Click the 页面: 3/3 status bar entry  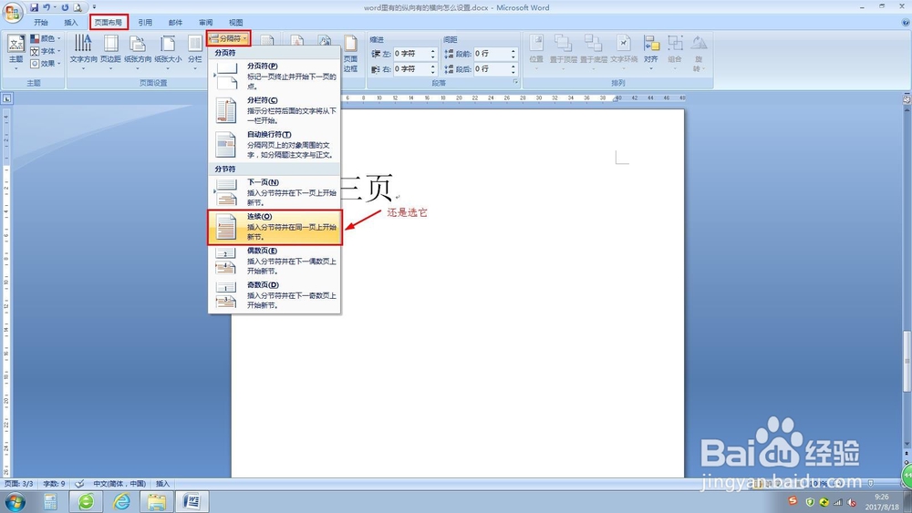pyautogui.click(x=18, y=483)
